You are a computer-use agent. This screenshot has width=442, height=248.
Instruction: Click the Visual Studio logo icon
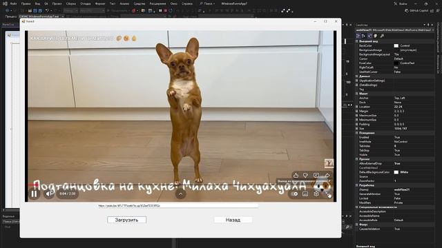pos(5,3)
